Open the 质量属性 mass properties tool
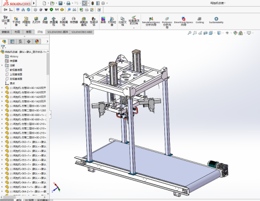The width and height of the screenshot is (260, 201). tap(54, 22)
